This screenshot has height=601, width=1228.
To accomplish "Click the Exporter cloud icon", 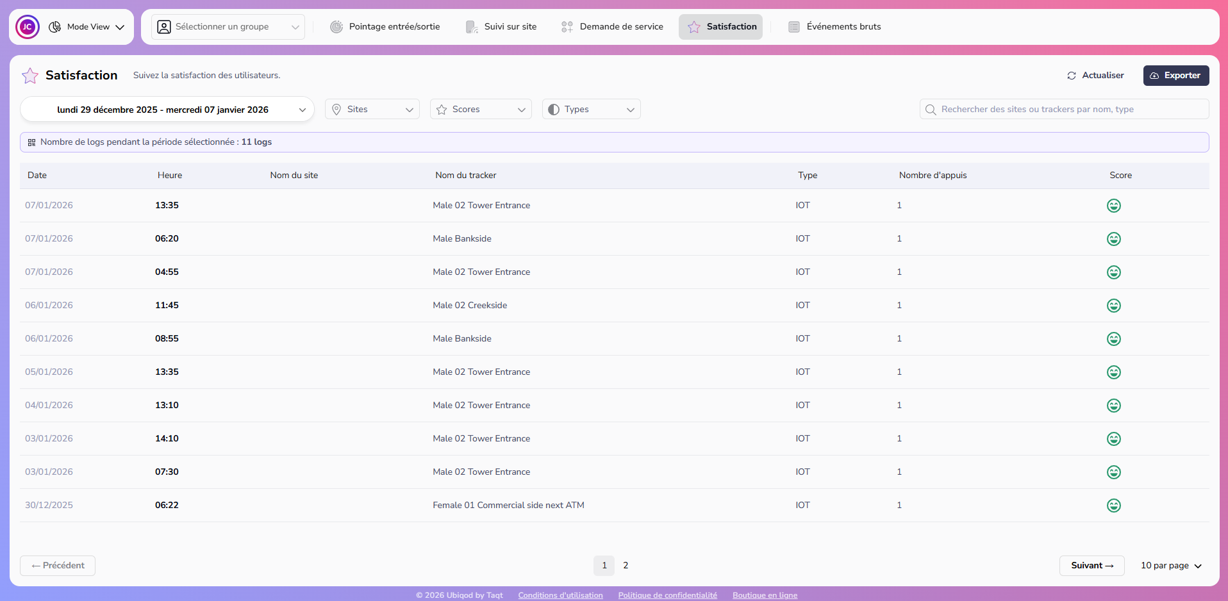I will 1153,75.
